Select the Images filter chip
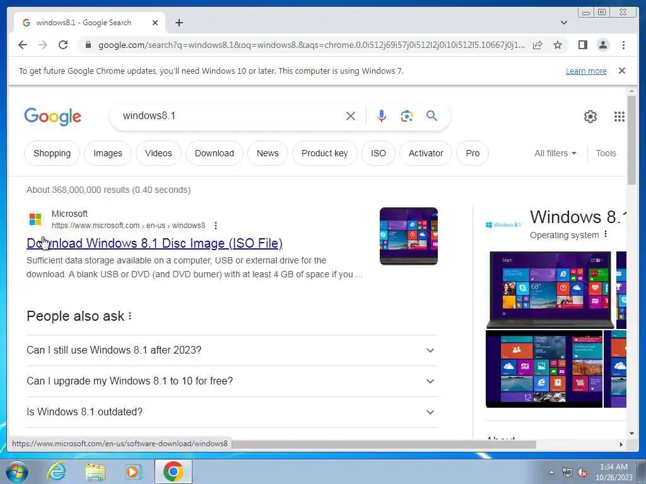The width and height of the screenshot is (646, 484). tap(107, 153)
